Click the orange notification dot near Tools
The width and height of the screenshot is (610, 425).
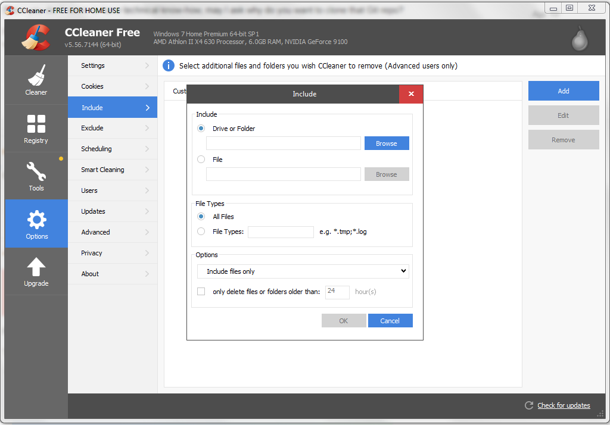point(61,159)
